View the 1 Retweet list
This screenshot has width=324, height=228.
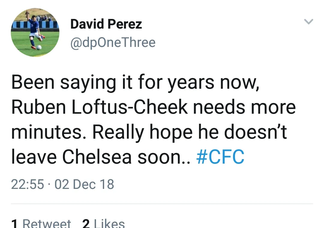coord(41,223)
